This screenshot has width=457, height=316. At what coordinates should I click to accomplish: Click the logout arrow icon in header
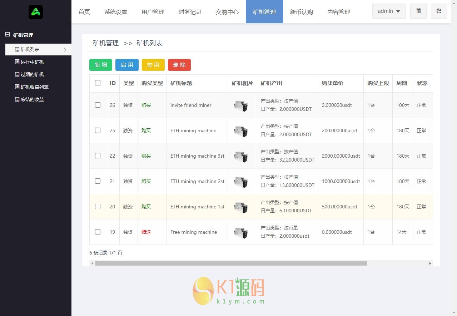point(439,11)
